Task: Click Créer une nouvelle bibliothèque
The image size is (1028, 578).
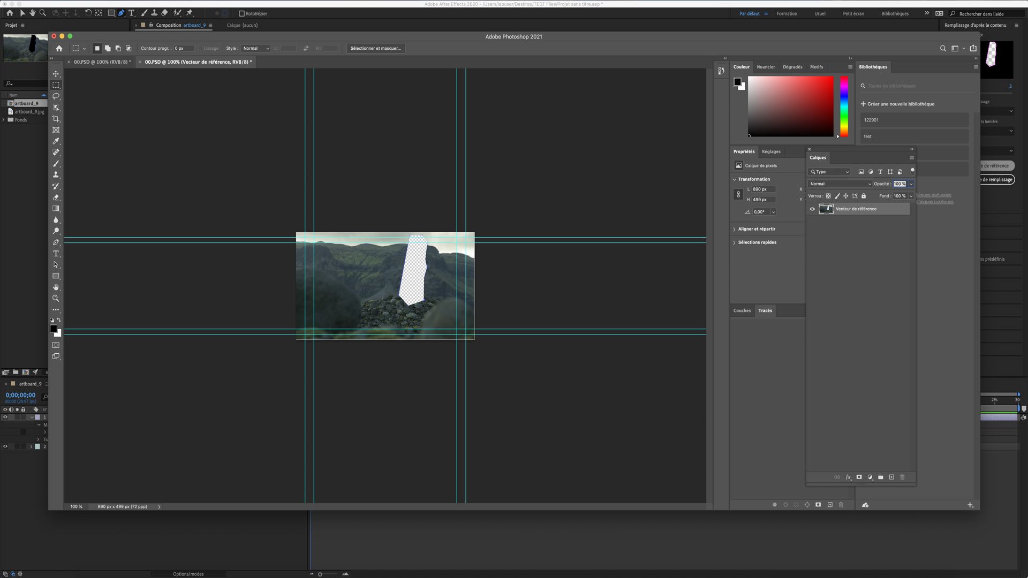Action: 898,103
